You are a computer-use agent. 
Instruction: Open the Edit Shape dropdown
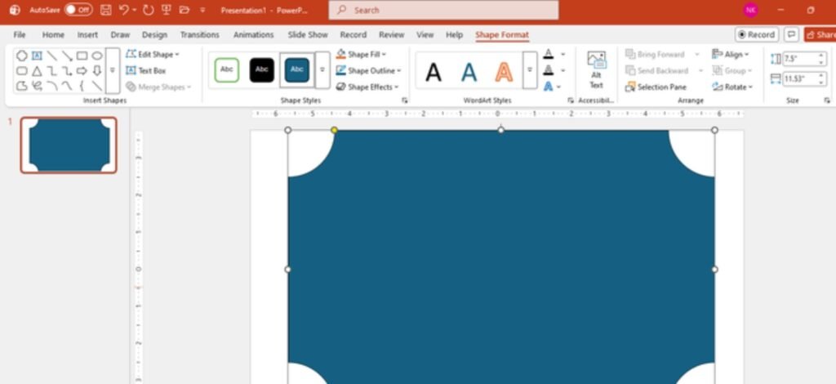(x=153, y=55)
